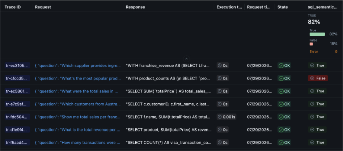Screen dimensions: 343x151
Task: Click the True check icon for tr-d1e9f4 row
Action: point(312,130)
